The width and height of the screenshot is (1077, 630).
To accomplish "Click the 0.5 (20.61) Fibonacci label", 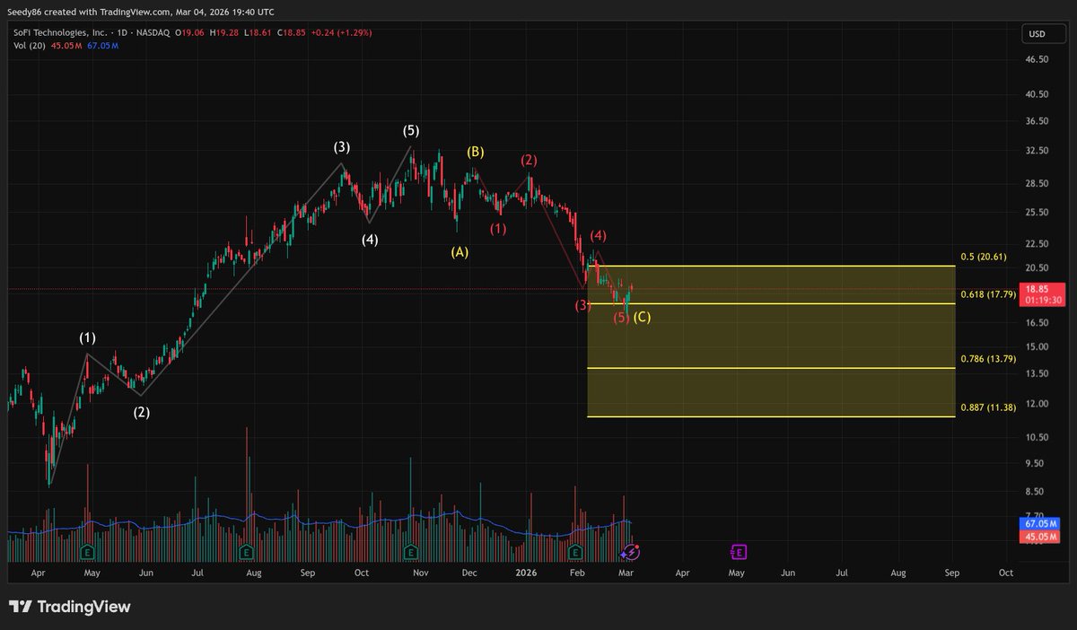I will pos(985,257).
